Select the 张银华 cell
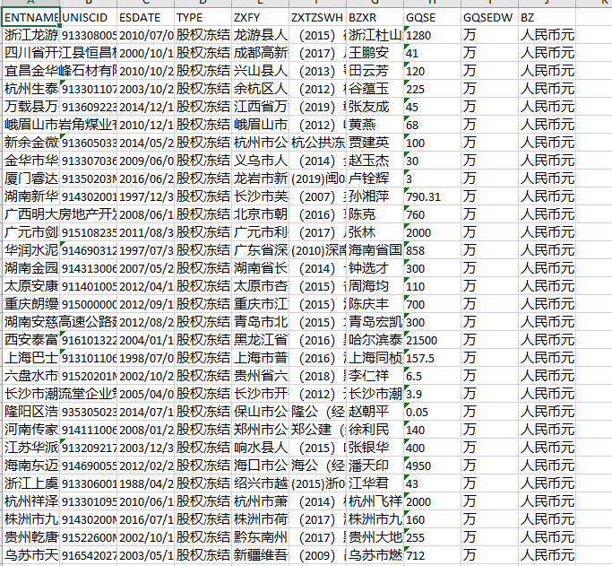The image size is (612, 566). click(375, 448)
